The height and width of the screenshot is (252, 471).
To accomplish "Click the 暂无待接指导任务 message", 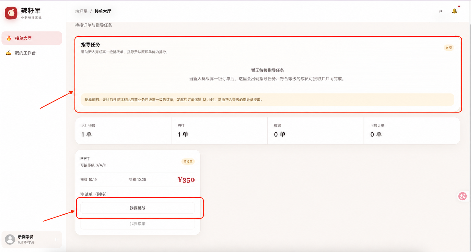I will pos(267,70).
